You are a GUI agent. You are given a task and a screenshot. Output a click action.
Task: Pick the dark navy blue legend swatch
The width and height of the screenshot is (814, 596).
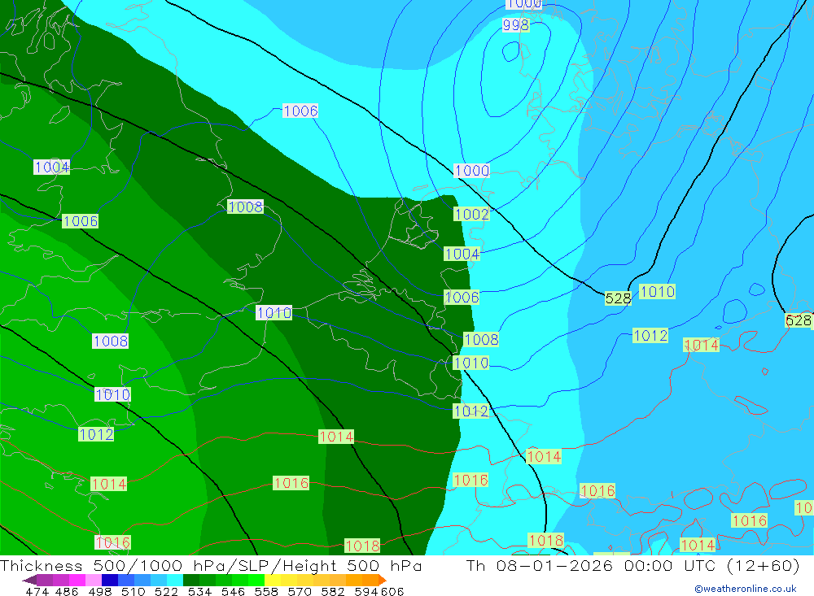(110, 580)
